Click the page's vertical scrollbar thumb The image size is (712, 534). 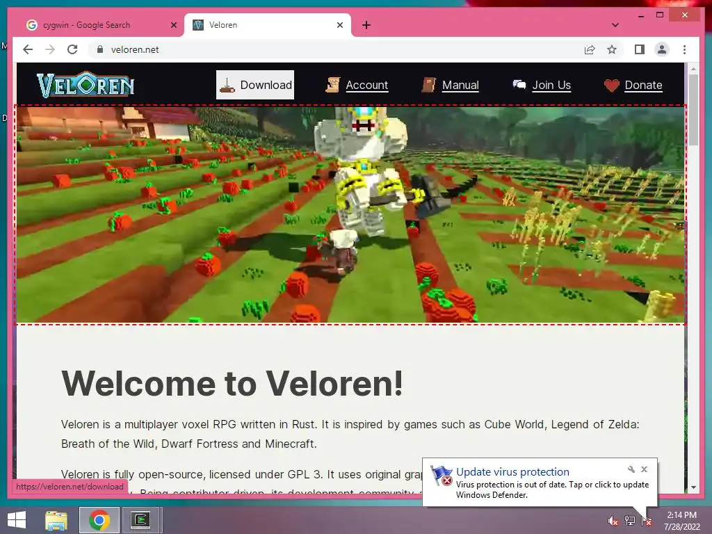click(693, 109)
